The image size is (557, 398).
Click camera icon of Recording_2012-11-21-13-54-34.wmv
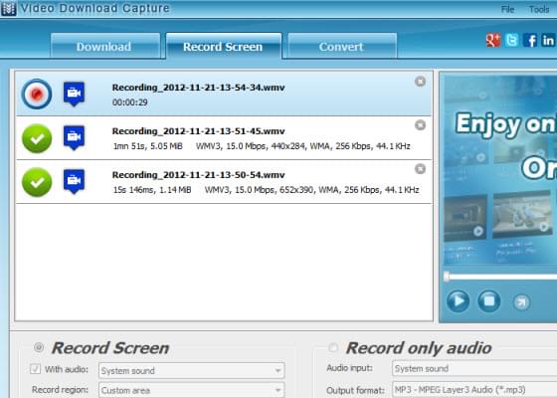[x=74, y=94]
